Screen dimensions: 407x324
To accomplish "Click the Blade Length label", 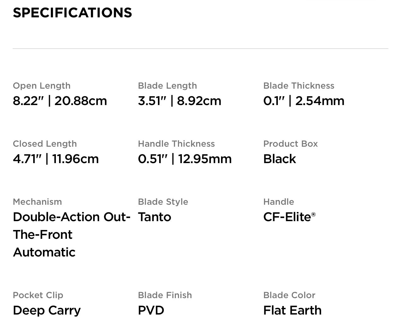I will click(167, 85).
